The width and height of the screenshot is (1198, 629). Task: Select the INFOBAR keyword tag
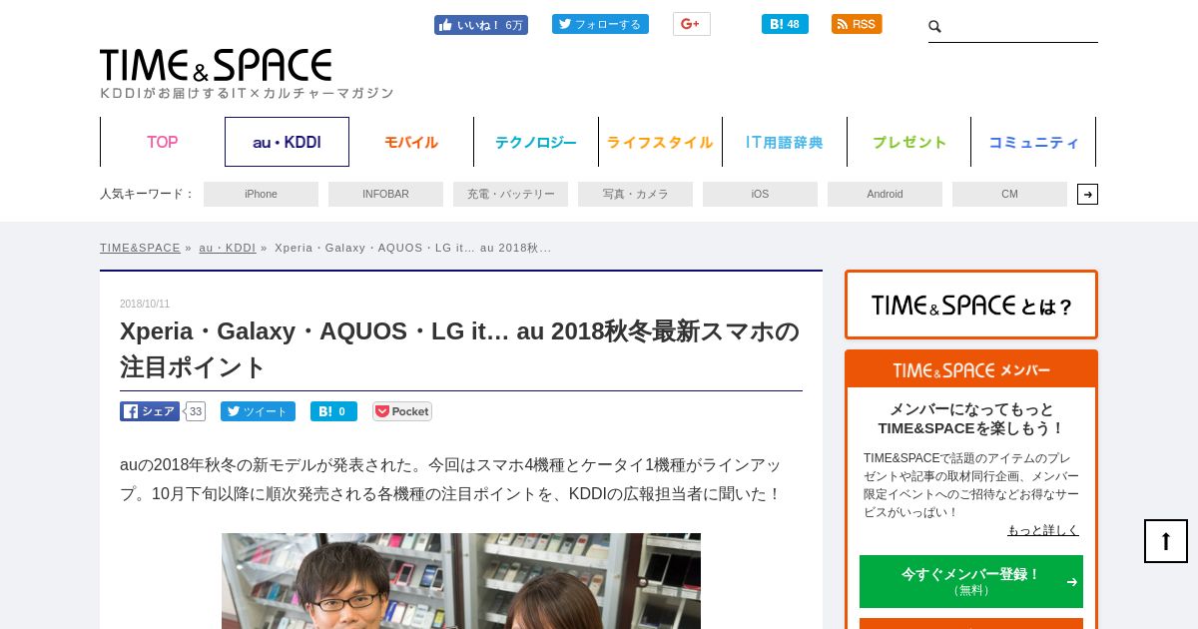(x=385, y=194)
